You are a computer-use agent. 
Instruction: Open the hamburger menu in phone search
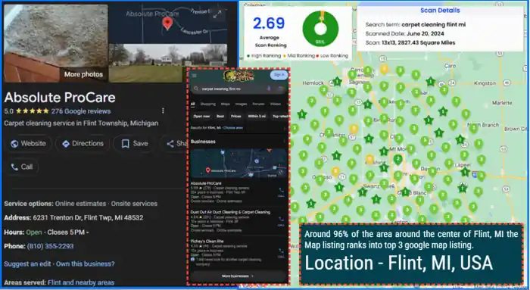tap(194, 76)
